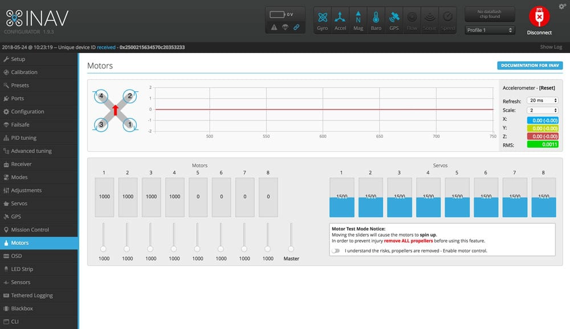
Task: Click motor 1 on quadcopter diagram
Action: [130, 125]
